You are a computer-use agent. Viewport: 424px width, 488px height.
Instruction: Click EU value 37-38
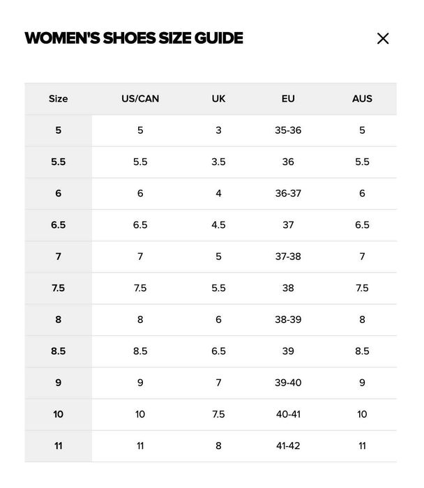tap(288, 257)
